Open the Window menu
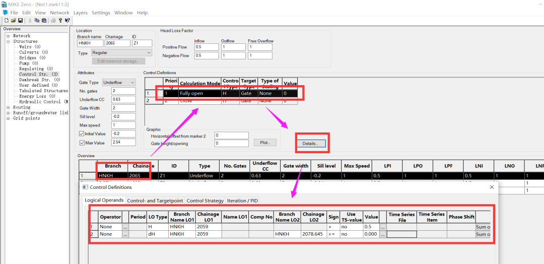544x264 pixels. (123, 13)
